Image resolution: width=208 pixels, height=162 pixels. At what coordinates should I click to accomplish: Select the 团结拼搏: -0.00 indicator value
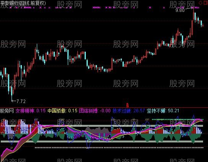point(95,111)
